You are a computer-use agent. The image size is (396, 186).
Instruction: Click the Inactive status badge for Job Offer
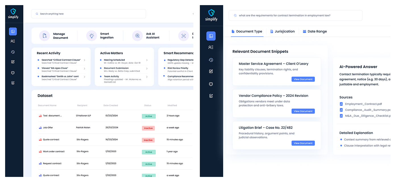(148, 128)
